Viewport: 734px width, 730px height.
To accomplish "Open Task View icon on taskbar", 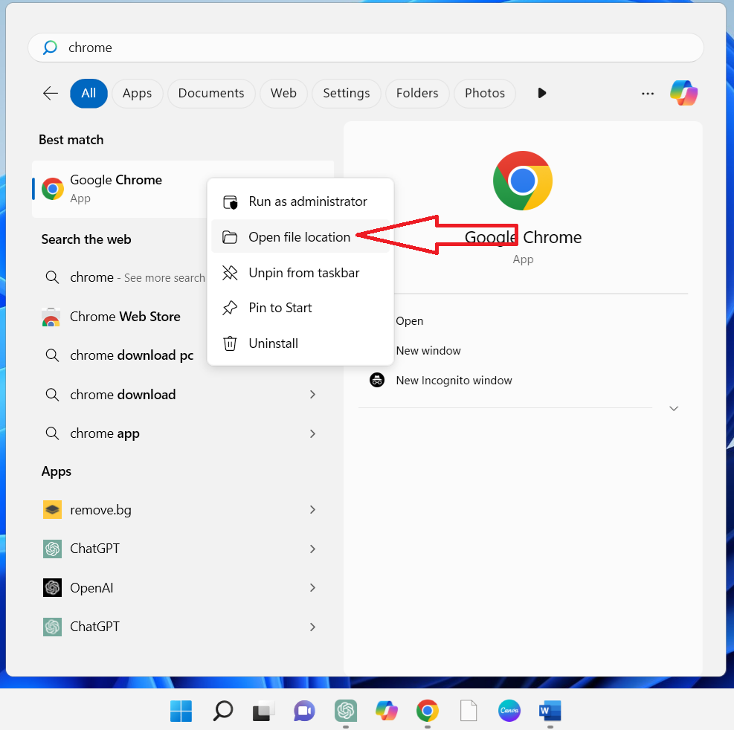I will click(263, 711).
